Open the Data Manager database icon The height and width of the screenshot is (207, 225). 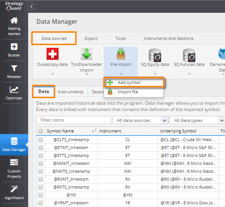pyautogui.click(x=14, y=141)
